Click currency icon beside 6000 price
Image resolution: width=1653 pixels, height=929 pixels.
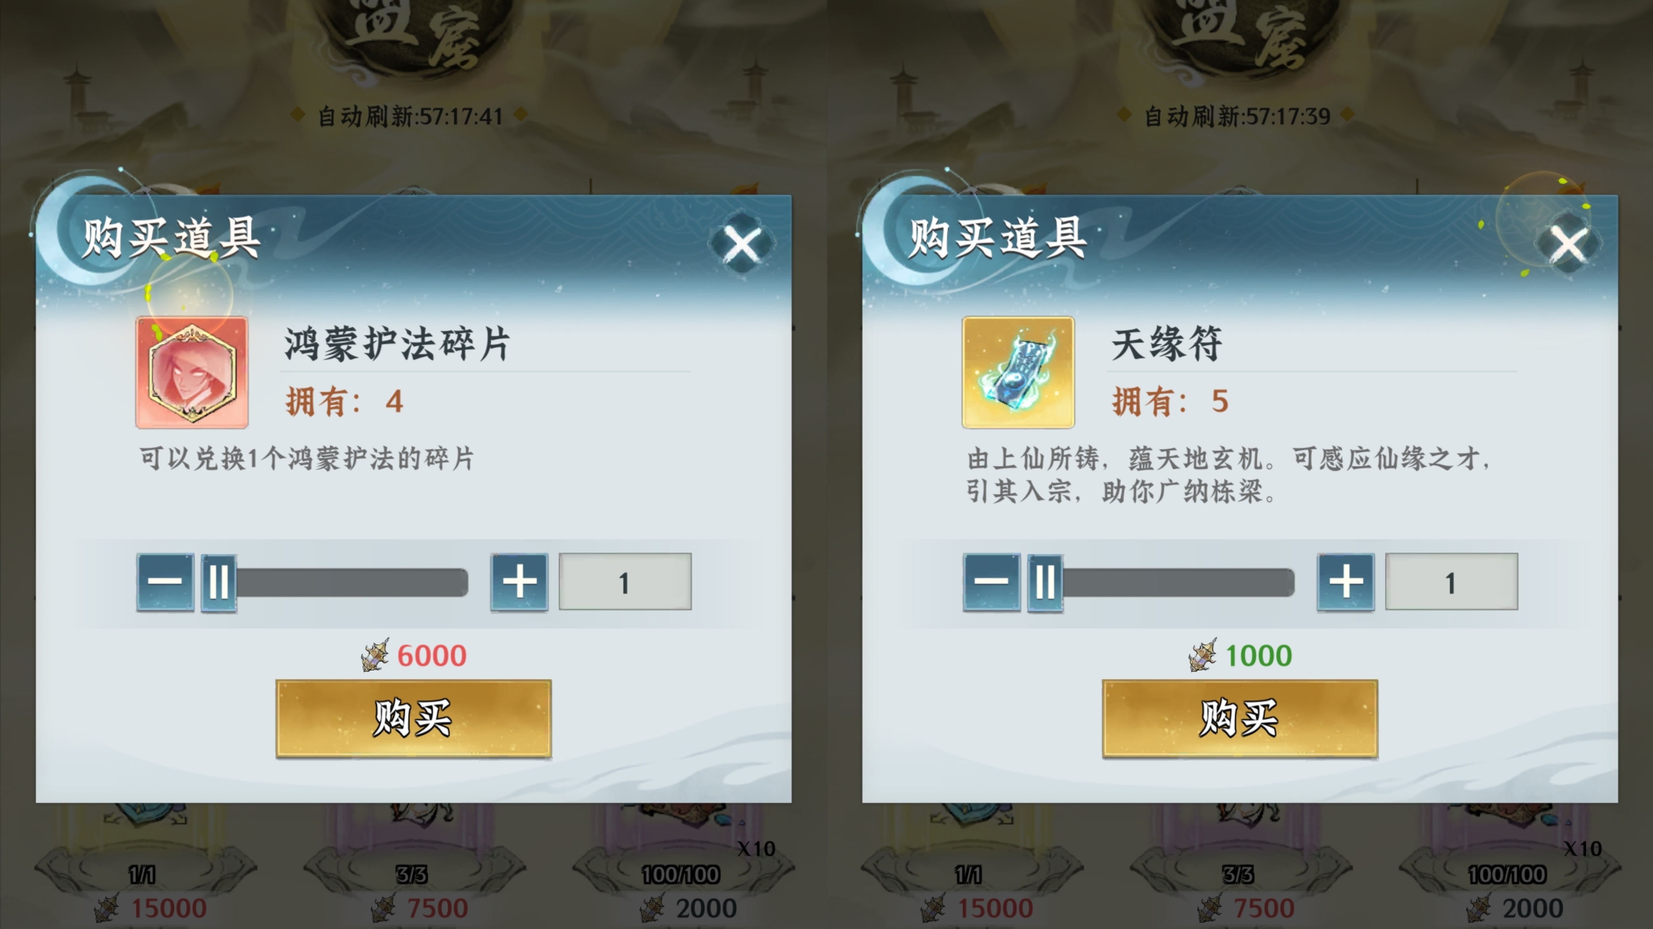pyautogui.click(x=375, y=655)
